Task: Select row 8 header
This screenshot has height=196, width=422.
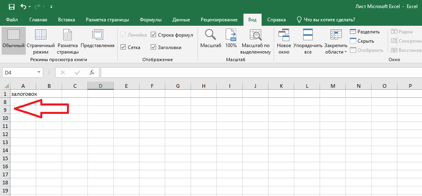Action: point(5,102)
